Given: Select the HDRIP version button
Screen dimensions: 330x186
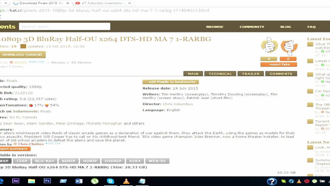Looking at the screenshot, I should click(x=90, y=161).
